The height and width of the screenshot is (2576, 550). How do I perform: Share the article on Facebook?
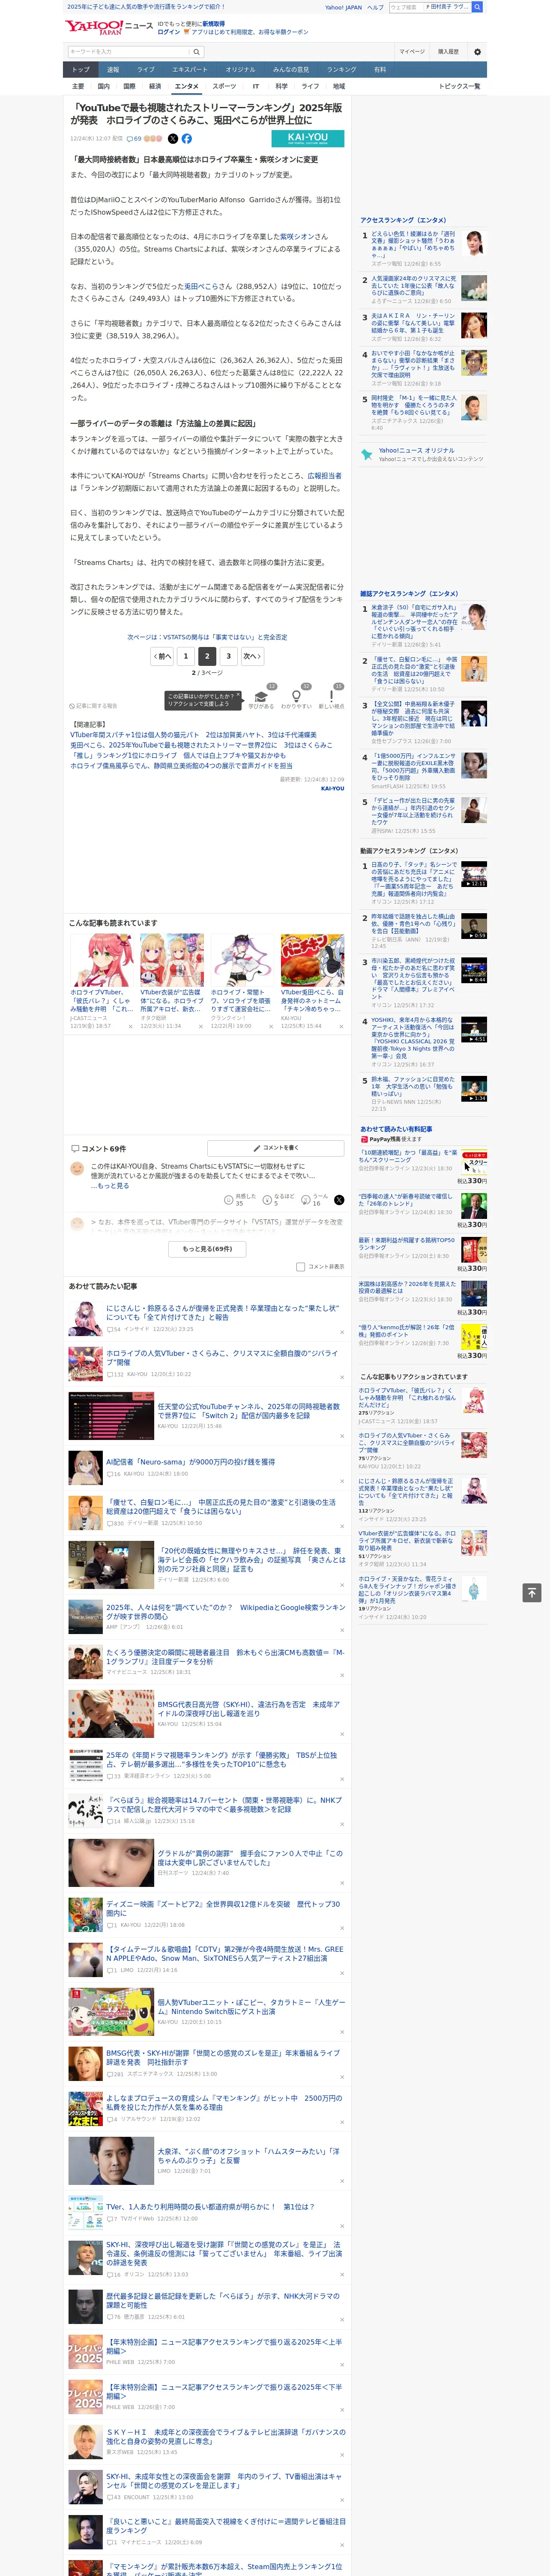(187, 139)
